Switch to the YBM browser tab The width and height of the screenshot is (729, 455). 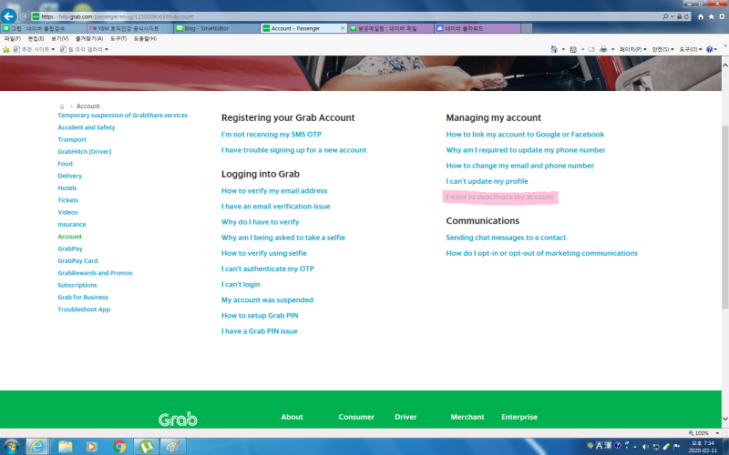[130, 28]
